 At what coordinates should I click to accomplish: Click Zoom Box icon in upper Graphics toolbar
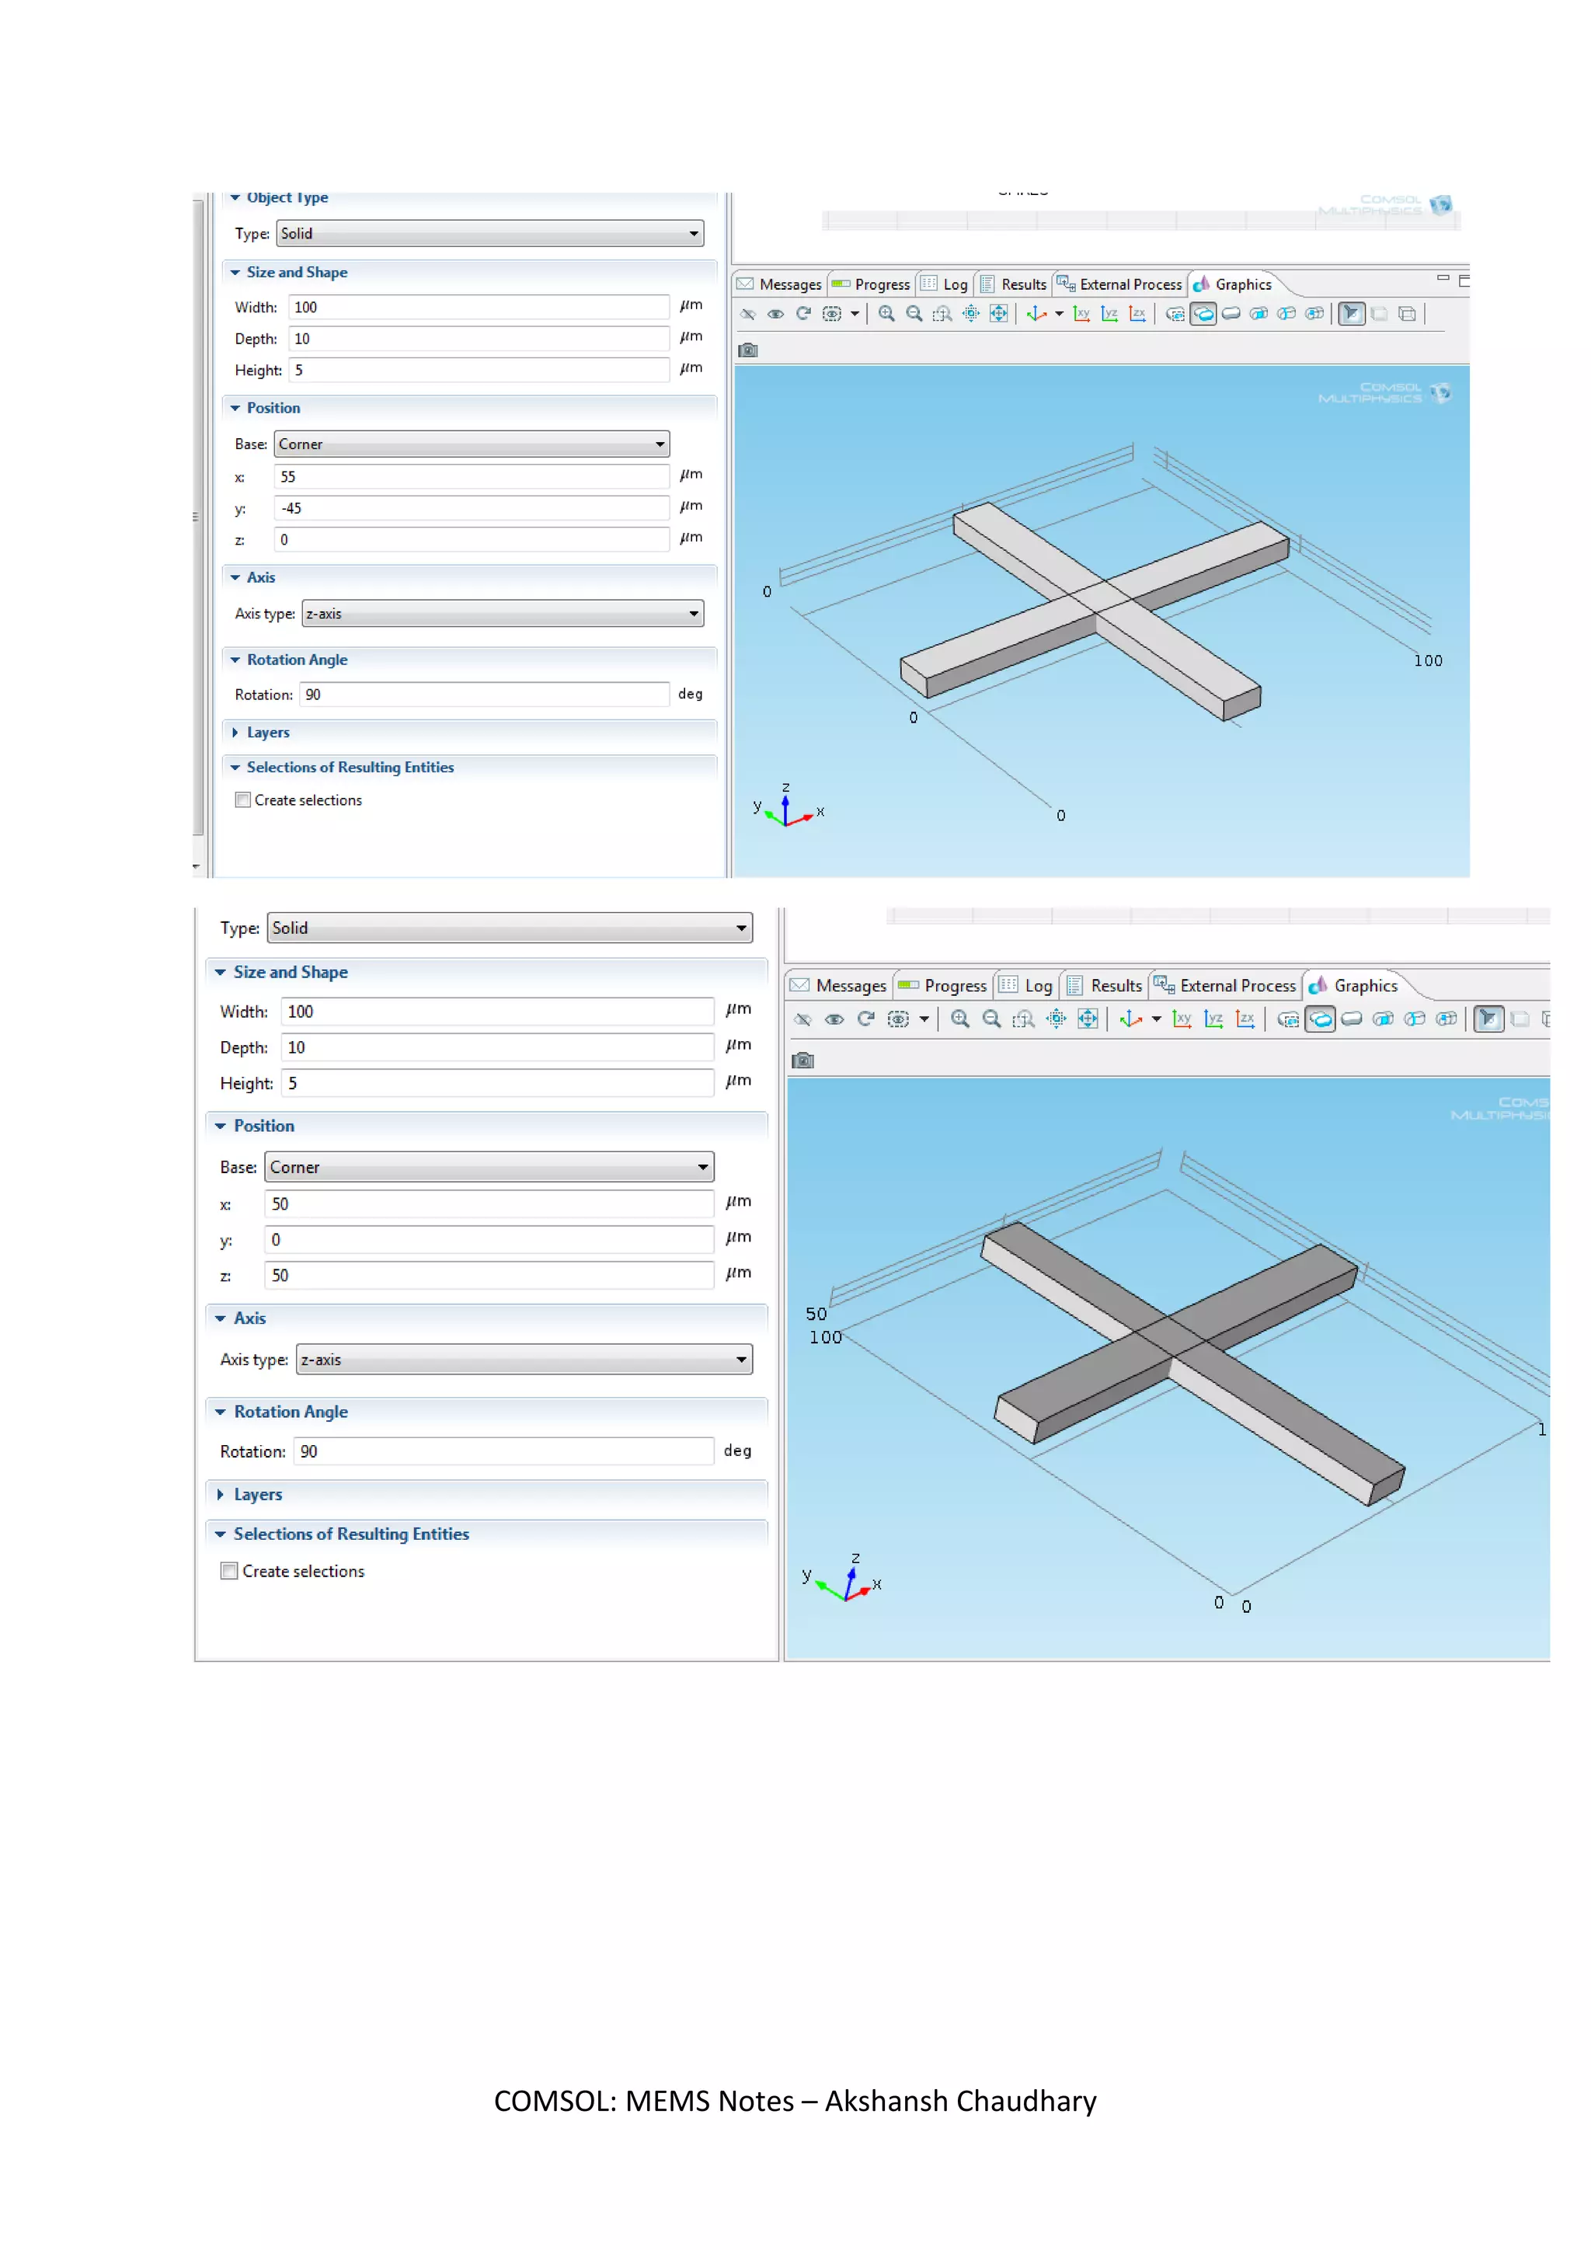pyautogui.click(x=942, y=314)
